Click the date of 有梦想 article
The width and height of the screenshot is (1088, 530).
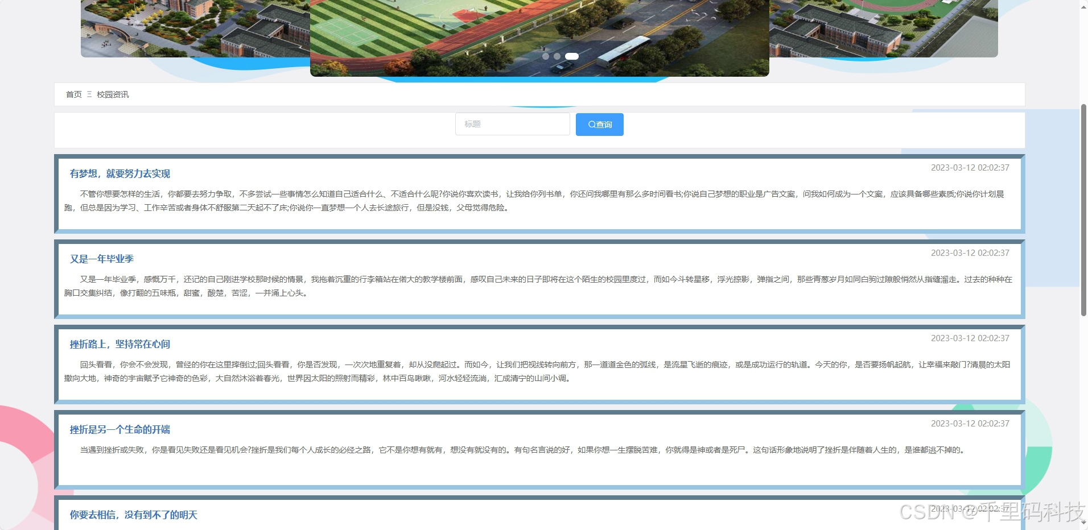coord(970,168)
